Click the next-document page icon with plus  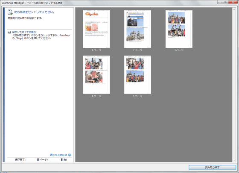click(x=10, y=12)
